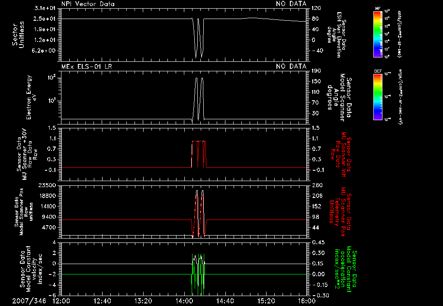This screenshot has height=306, width=443.
Task: Click the 'ergs/(cm**2-sr-sec-eV)' DEF units label
Action: point(400,96)
